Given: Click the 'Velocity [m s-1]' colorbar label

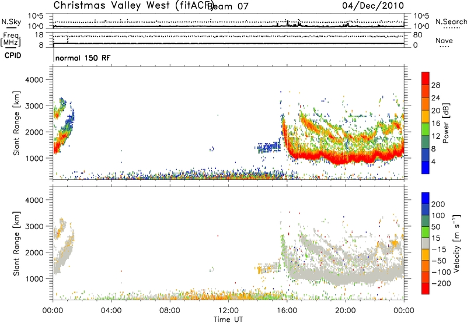Looking at the screenshot, I should [456, 243].
